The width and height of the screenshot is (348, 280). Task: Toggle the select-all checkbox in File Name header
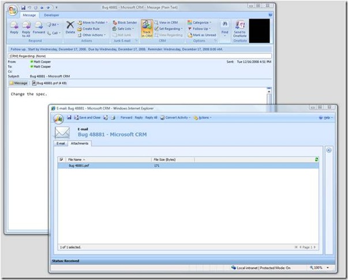coord(62,159)
